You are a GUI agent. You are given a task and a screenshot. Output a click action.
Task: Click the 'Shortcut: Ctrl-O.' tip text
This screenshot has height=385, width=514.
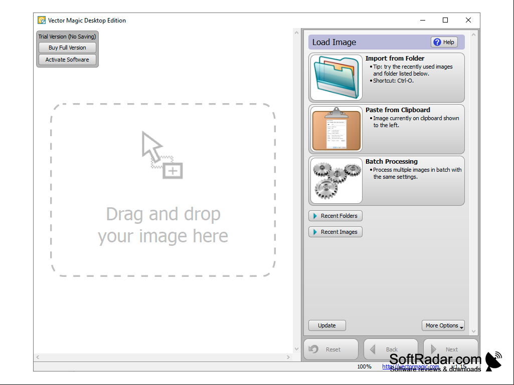[x=393, y=81]
